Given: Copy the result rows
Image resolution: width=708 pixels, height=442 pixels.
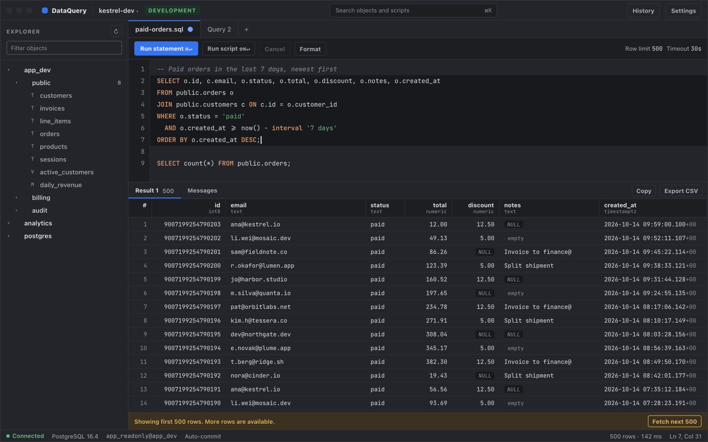Looking at the screenshot, I should [644, 191].
